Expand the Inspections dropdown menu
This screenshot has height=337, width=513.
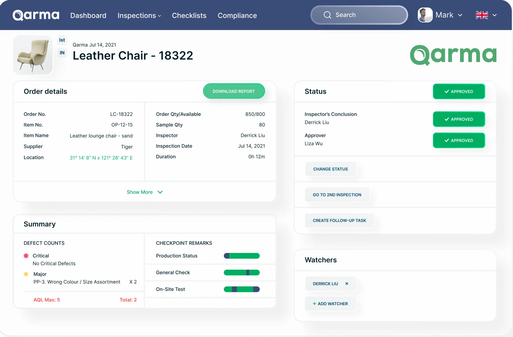(x=139, y=15)
